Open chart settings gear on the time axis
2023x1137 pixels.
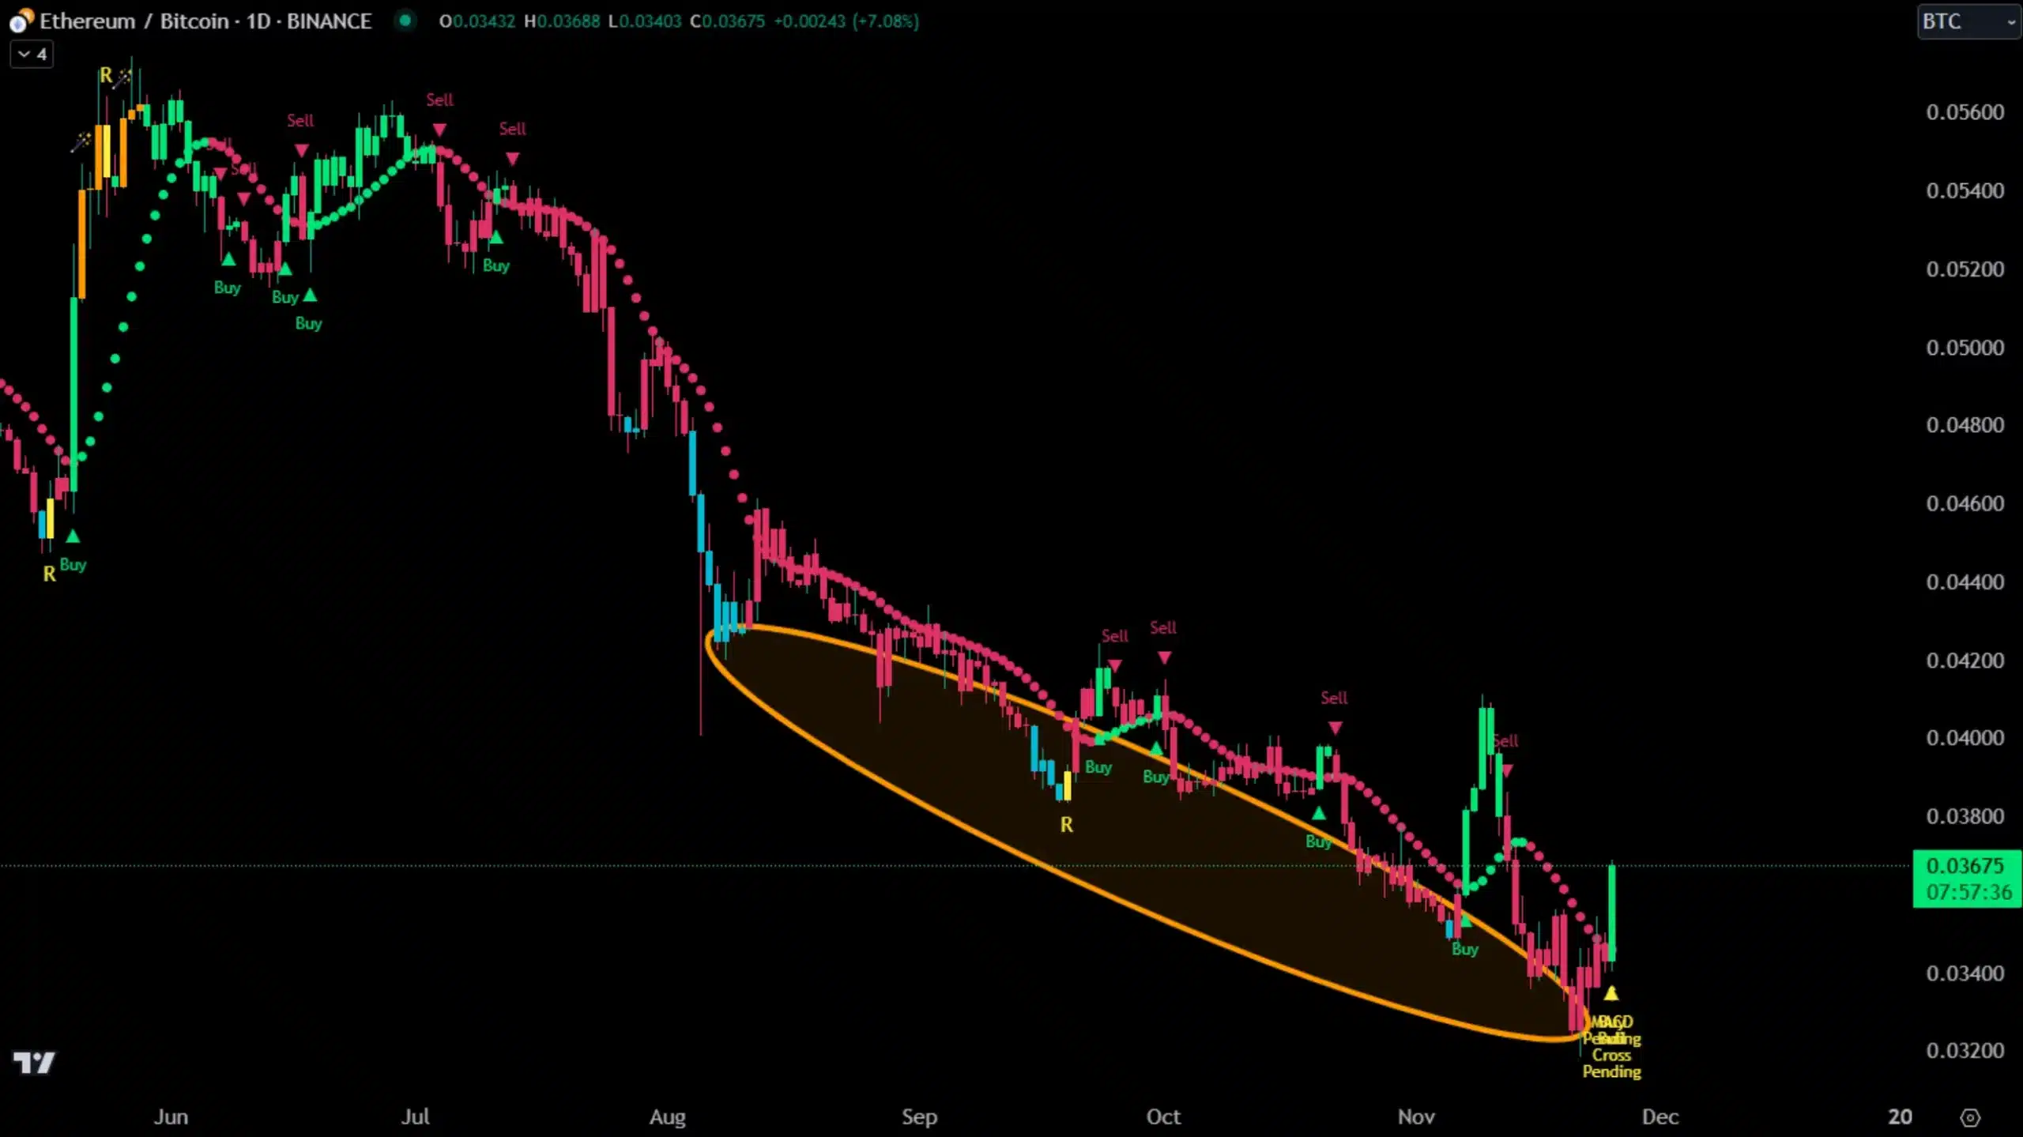pos(1970,1117)
